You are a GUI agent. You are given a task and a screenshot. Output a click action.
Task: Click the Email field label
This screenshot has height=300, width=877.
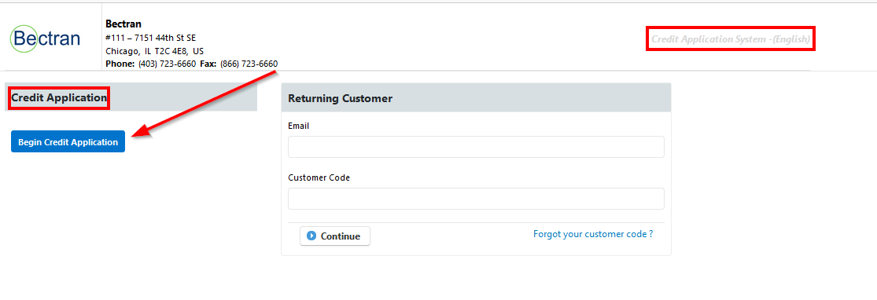pyautogui.click(x=299, y=126)
